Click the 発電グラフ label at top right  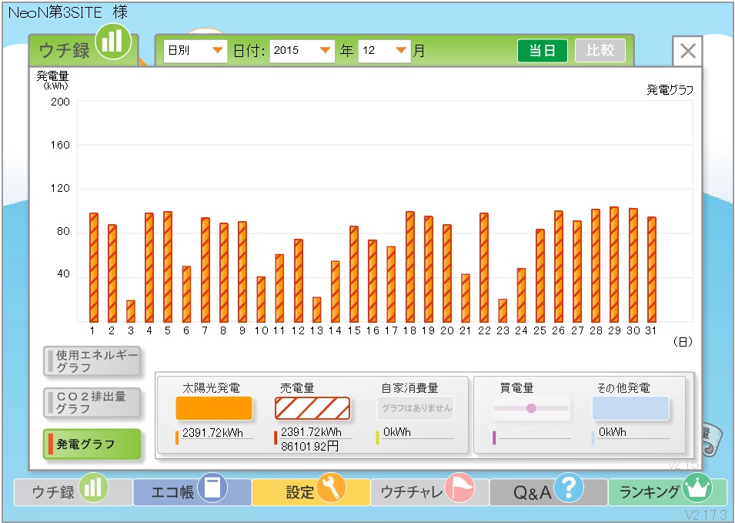[670, 89]
